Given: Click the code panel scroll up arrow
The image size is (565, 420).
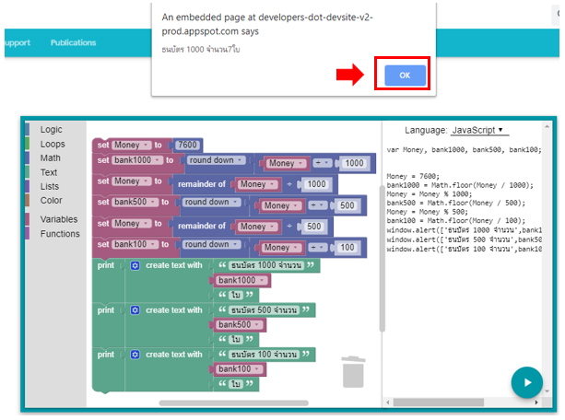Looking at the screenshot, I should [x=547, y=126].
